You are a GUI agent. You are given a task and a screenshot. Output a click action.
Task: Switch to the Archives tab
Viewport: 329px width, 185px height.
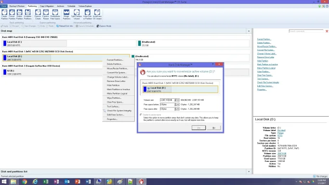(60, 6)
